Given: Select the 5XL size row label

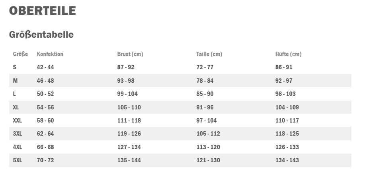Looking at the screenshot, I should [18, 160].
